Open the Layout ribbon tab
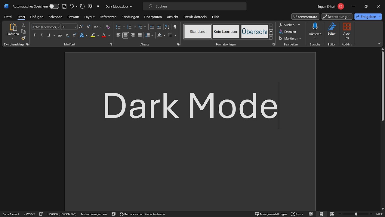This screenshot has width=385, height=217. coord(89,17)
